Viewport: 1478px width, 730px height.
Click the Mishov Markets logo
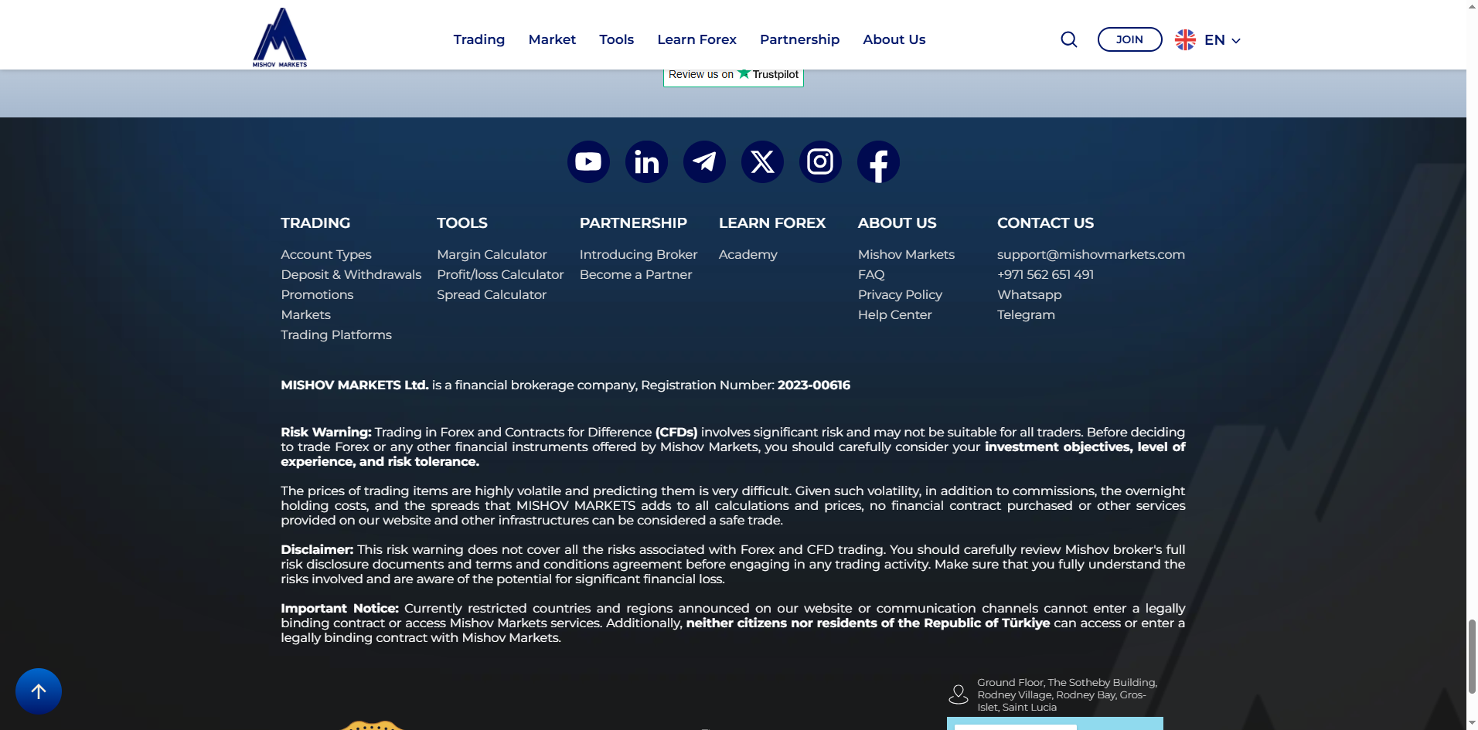[x=280, y=37]
